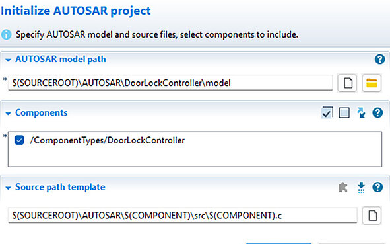Click Initialize AUTOSAR project heading
390x244 pixels.
(76, 11)
